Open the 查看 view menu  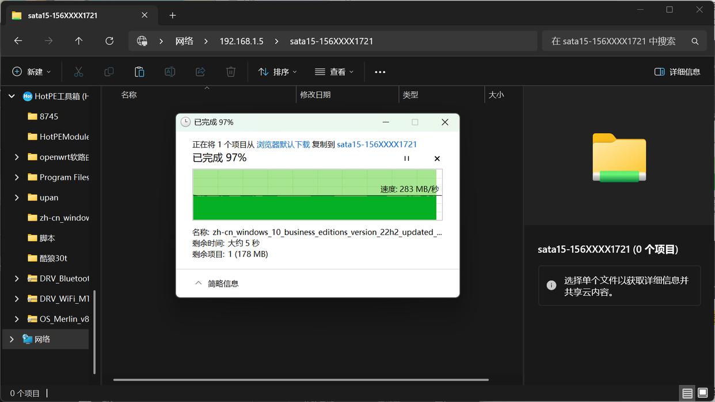334,72
